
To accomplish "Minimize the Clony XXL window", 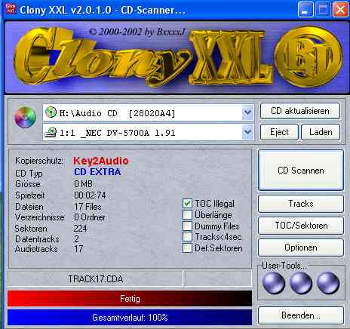I will [305, 10].
